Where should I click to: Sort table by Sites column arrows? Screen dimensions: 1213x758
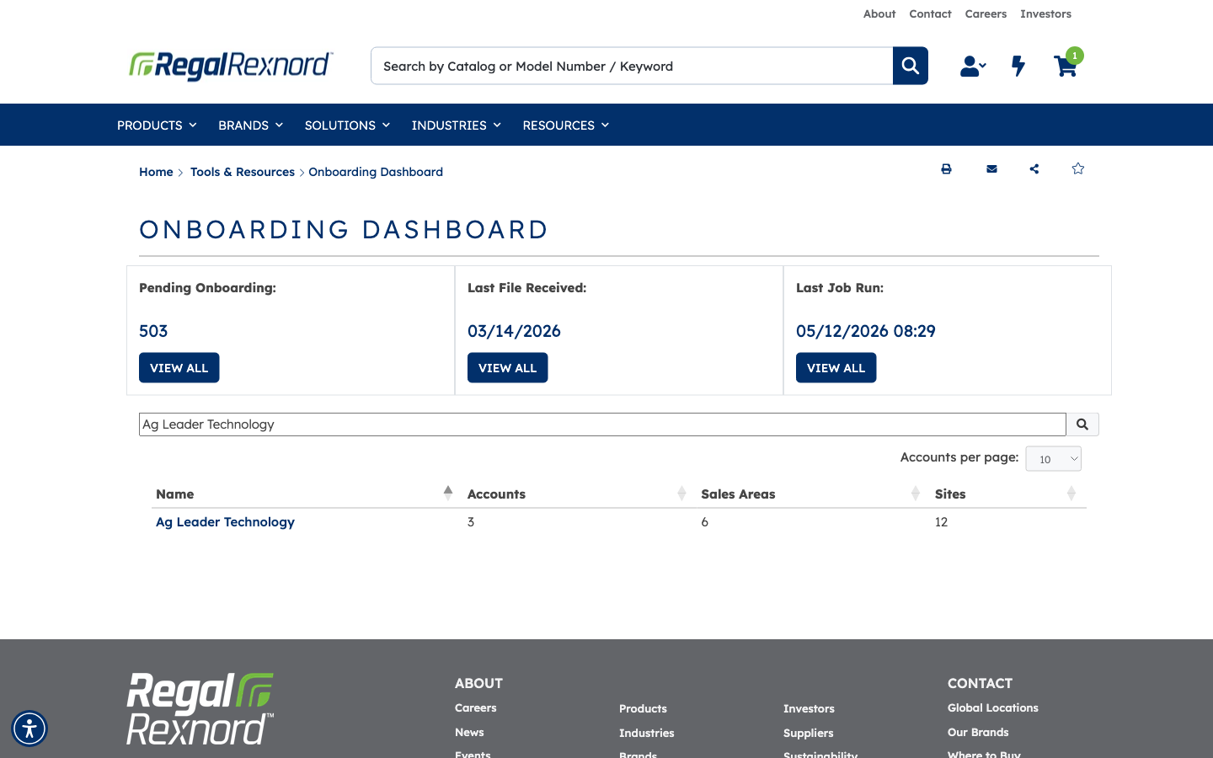tap(1071, 494)
